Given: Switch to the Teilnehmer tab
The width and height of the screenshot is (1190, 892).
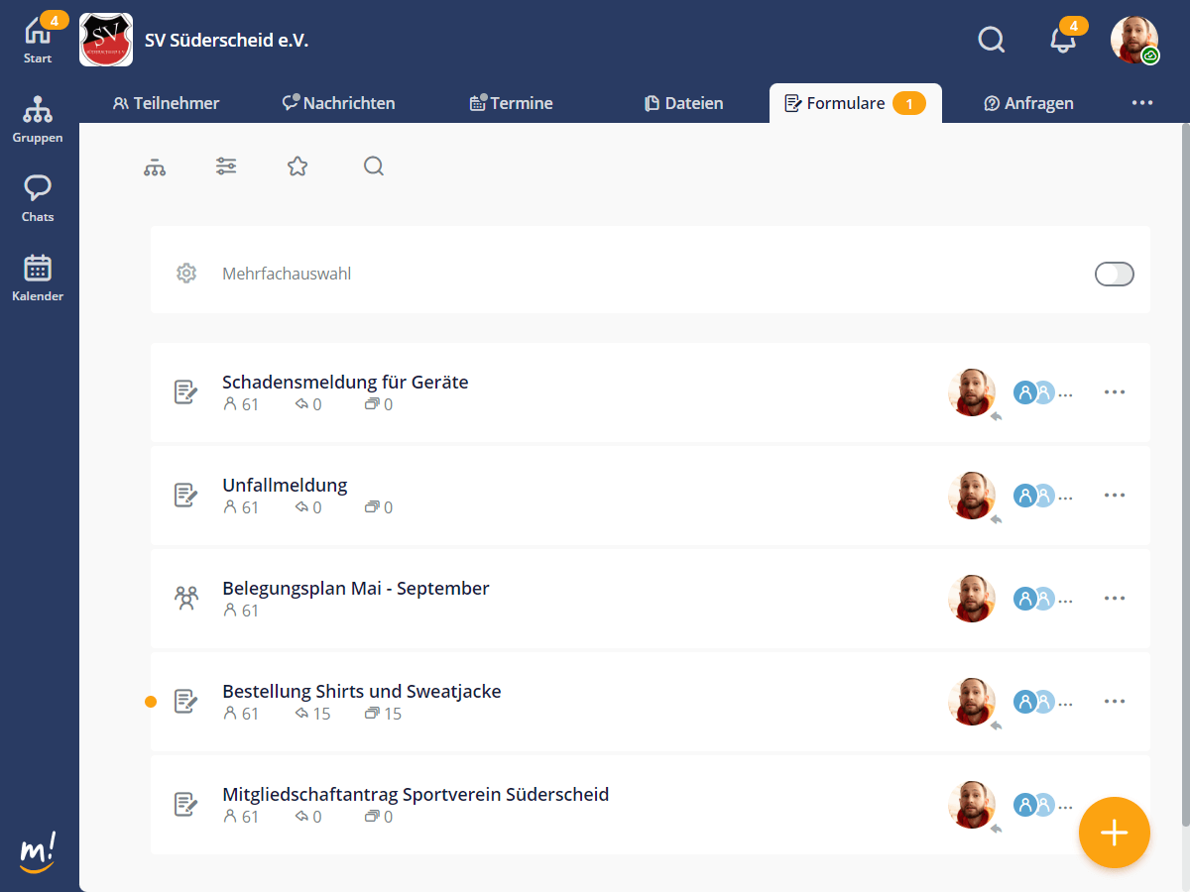Looking at the screenshot, I should pos(166,103).
